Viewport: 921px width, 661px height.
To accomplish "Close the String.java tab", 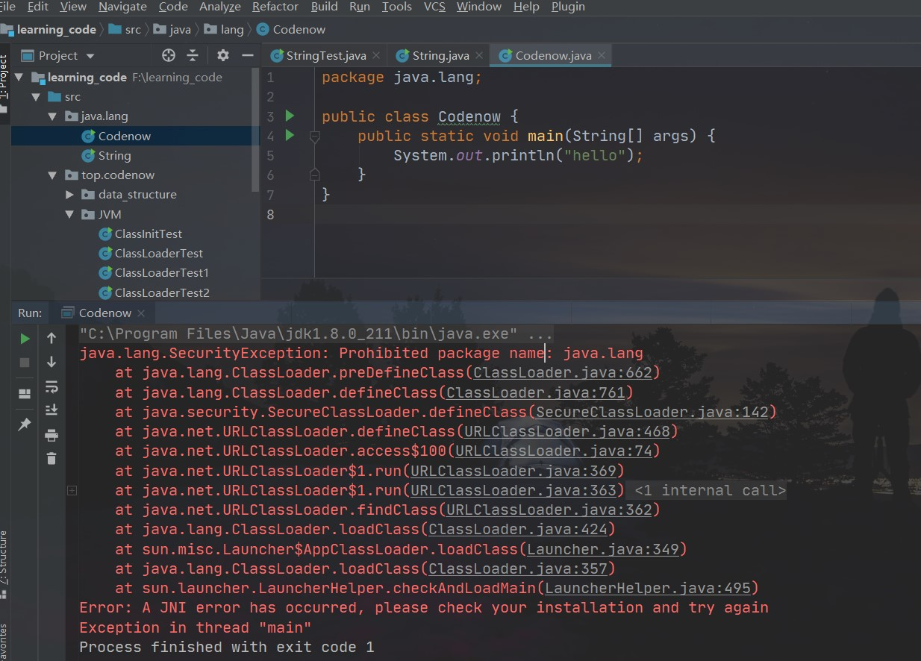I will pyautogui.click(x=479, y=55).
